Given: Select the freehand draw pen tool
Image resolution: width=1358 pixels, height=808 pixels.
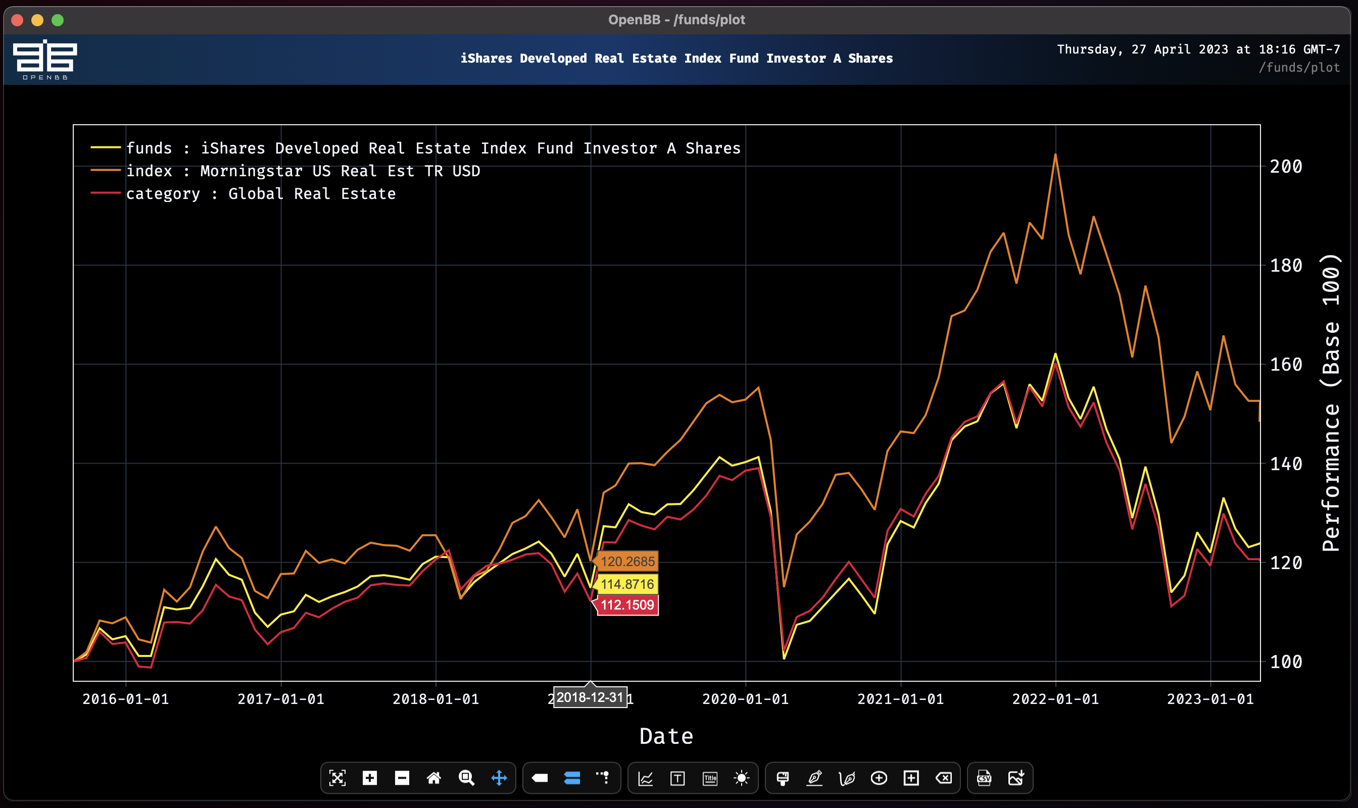Looking at the screenshot, I should [x=847, y=779].
